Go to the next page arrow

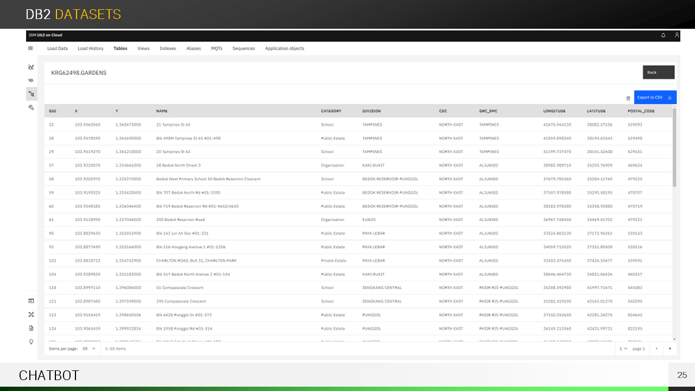pos(669,349)
